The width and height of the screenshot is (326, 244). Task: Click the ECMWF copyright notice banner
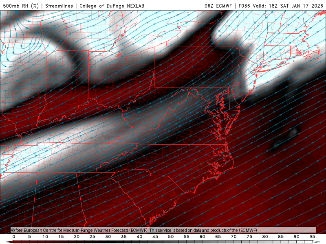[x=163, y=230]
